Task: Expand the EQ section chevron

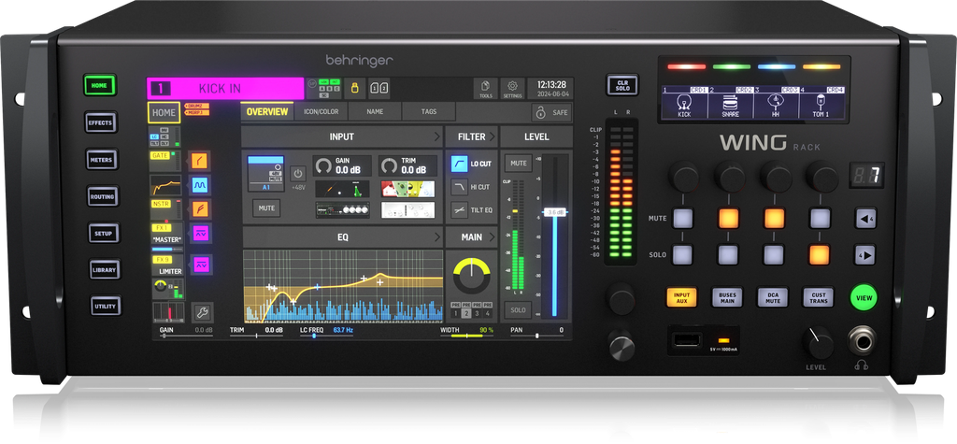Action: pyautogui.click(x=436, y=237)
